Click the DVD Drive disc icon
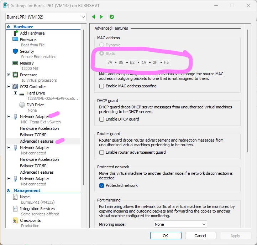257x245 pixels. point(22,105)
